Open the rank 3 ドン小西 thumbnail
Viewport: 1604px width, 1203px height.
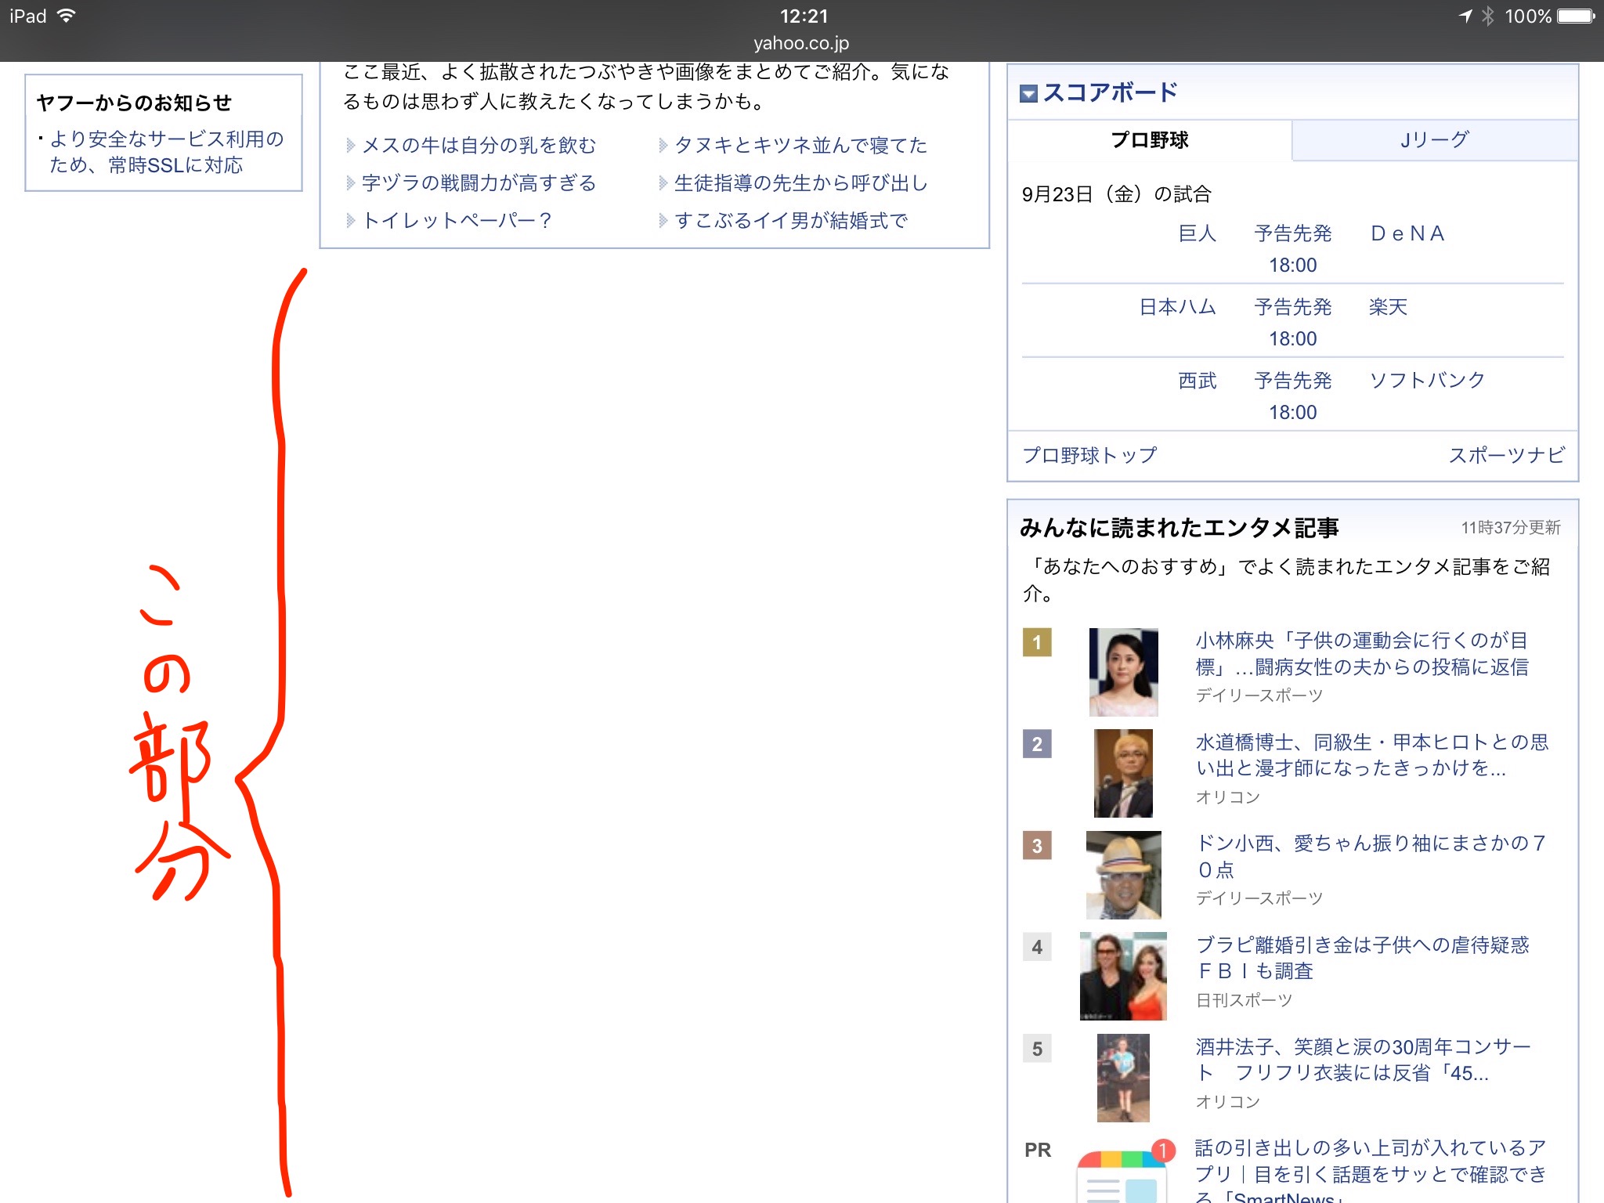pyautogui.click(x=1123, y=875)
